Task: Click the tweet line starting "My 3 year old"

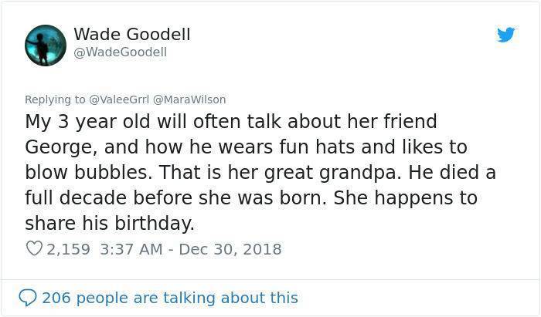Action: pos(231,122)
